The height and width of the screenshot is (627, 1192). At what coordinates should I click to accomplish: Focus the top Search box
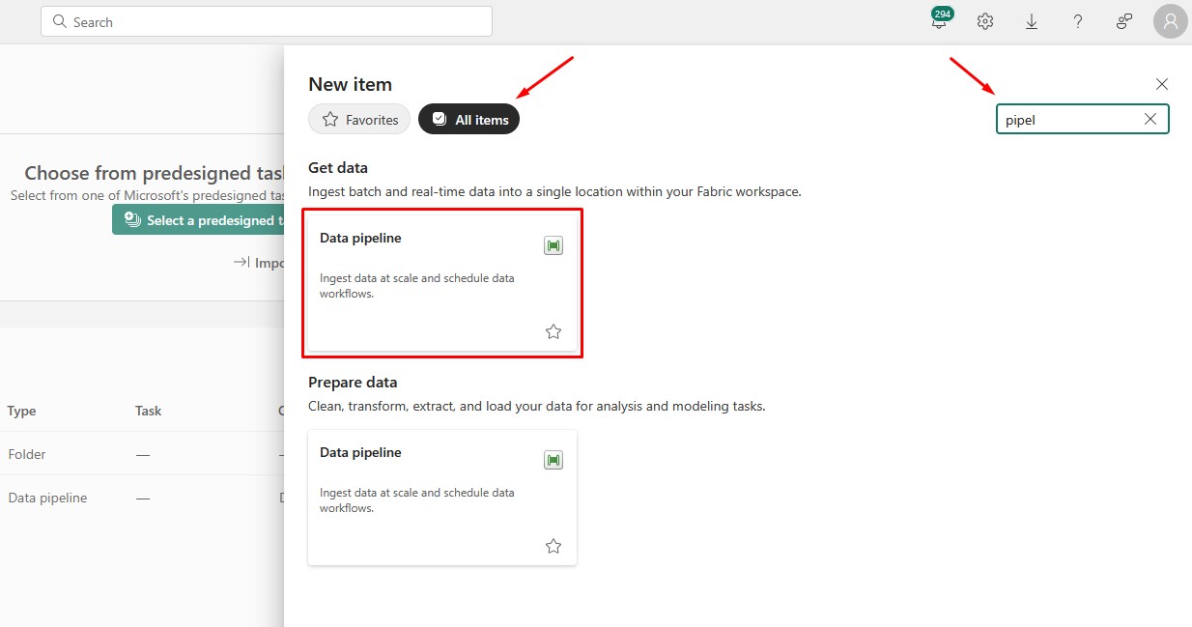[267, 21]
